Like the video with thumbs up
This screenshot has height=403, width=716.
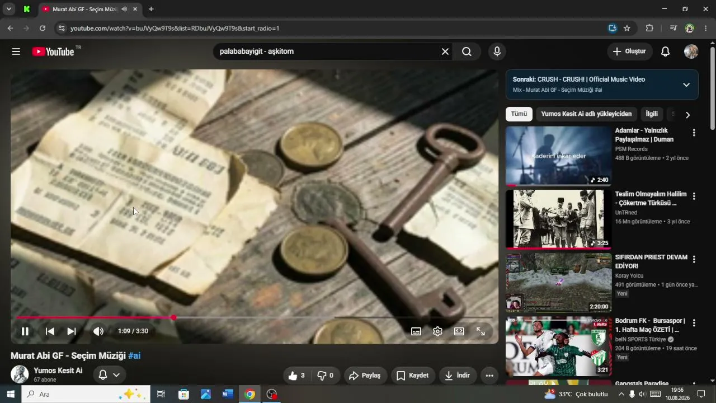[x=296, y=376]
